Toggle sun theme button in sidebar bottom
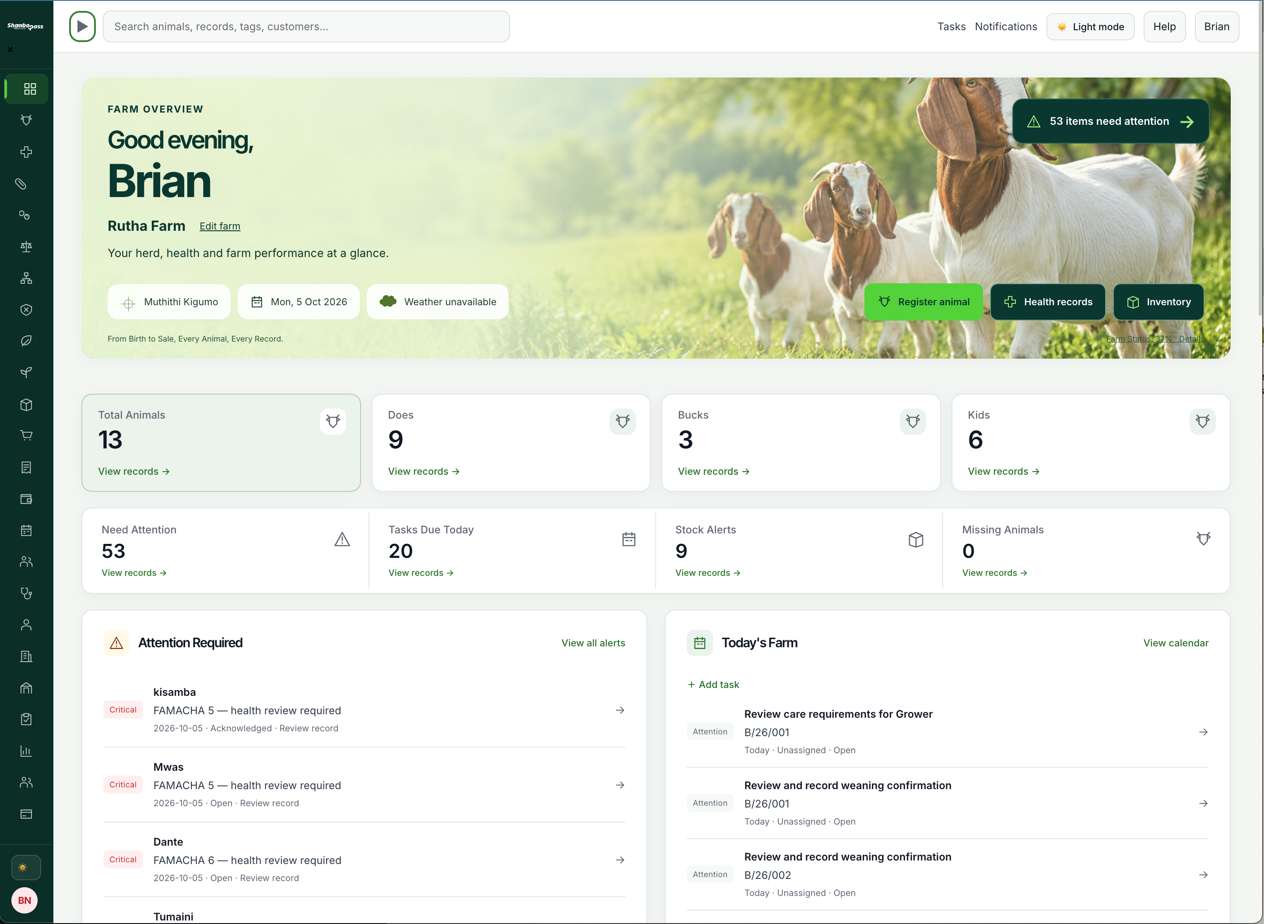Screen dimensions: 1264x924 click(x=26, y=868)
